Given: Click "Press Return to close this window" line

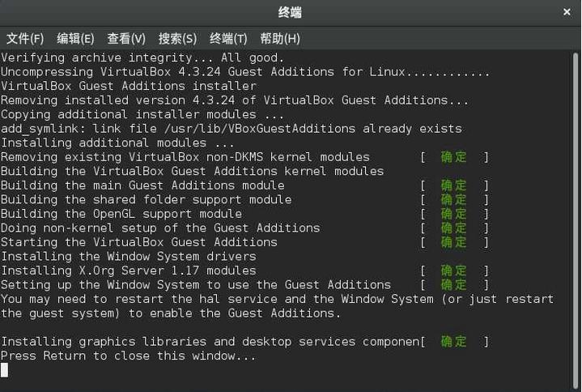Looking at the screenshot, I should coord(129,356).
